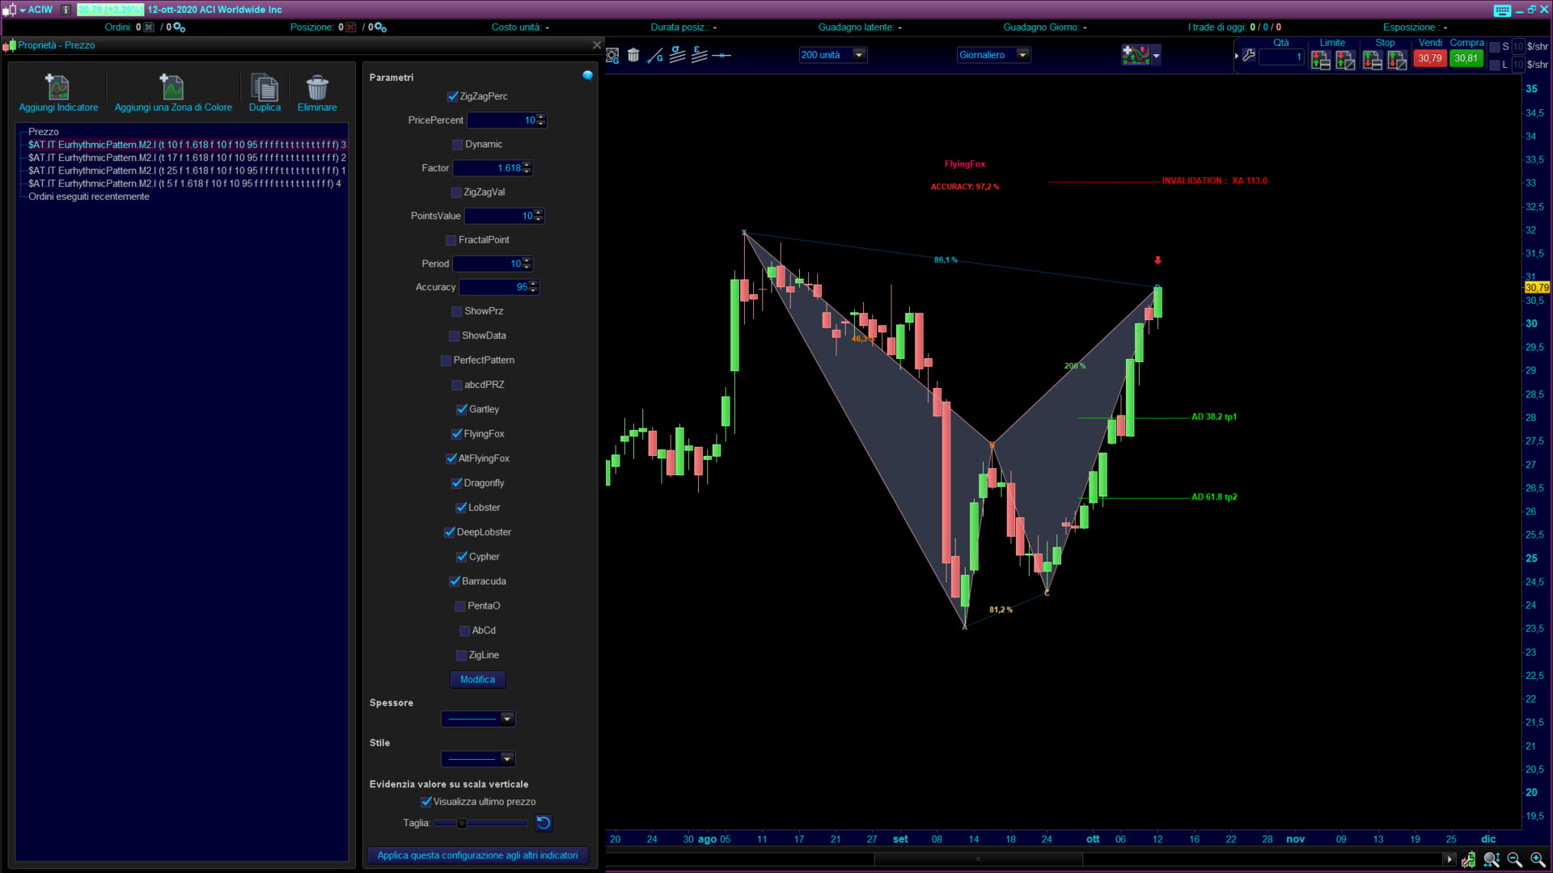Toggle the Visualizza ultimo prezzo checkbox
The width and height of the screenshot is (1553, 873).
pos(426,802)
